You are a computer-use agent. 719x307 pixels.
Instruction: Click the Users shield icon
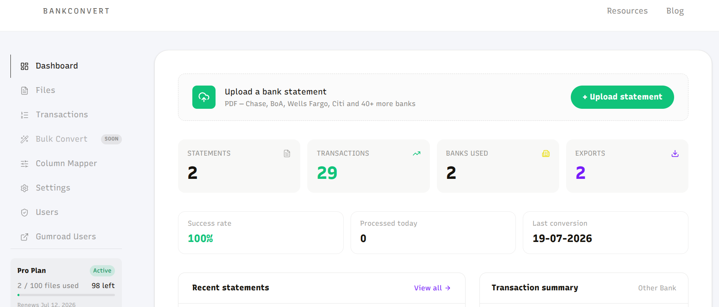[24, 213]
